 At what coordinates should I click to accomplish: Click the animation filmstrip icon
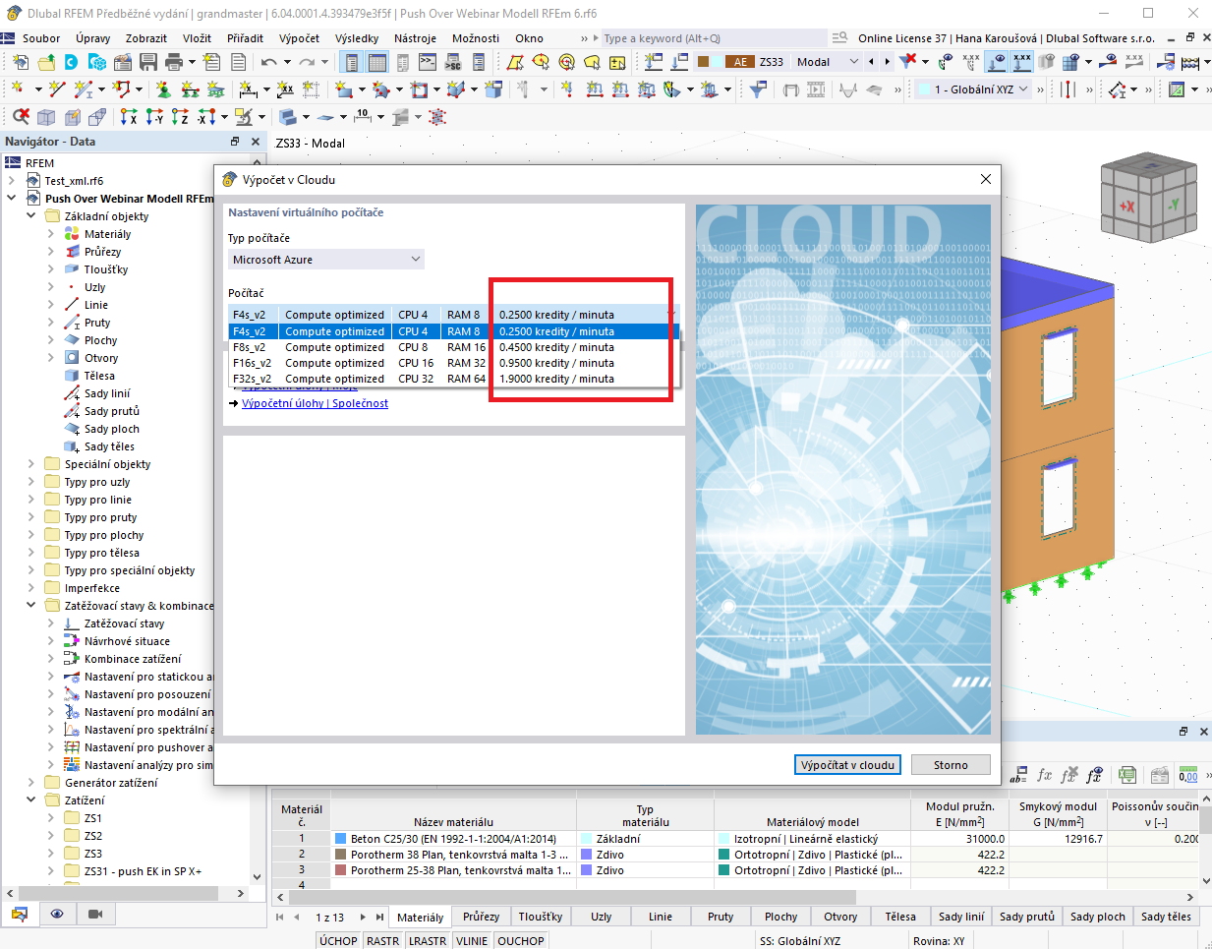pos(817,89)
